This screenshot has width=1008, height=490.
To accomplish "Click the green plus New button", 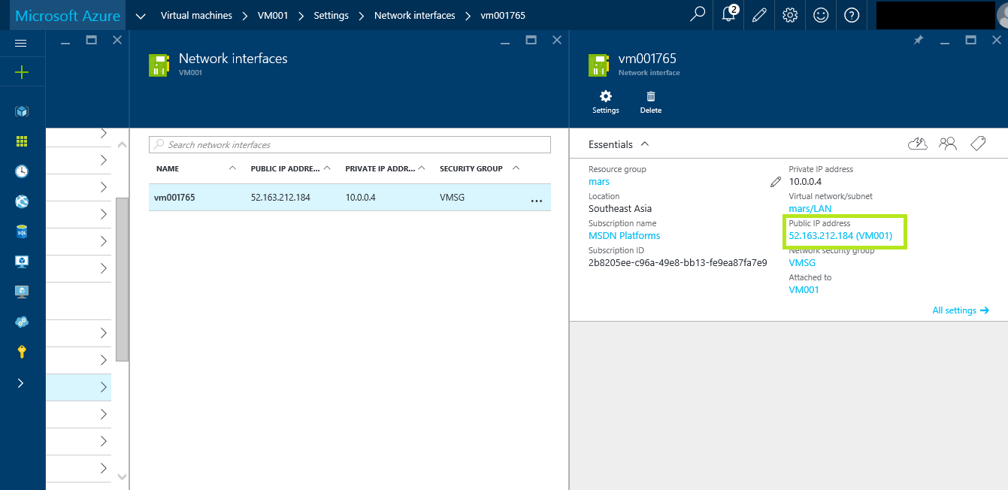I will click(21, 73).
